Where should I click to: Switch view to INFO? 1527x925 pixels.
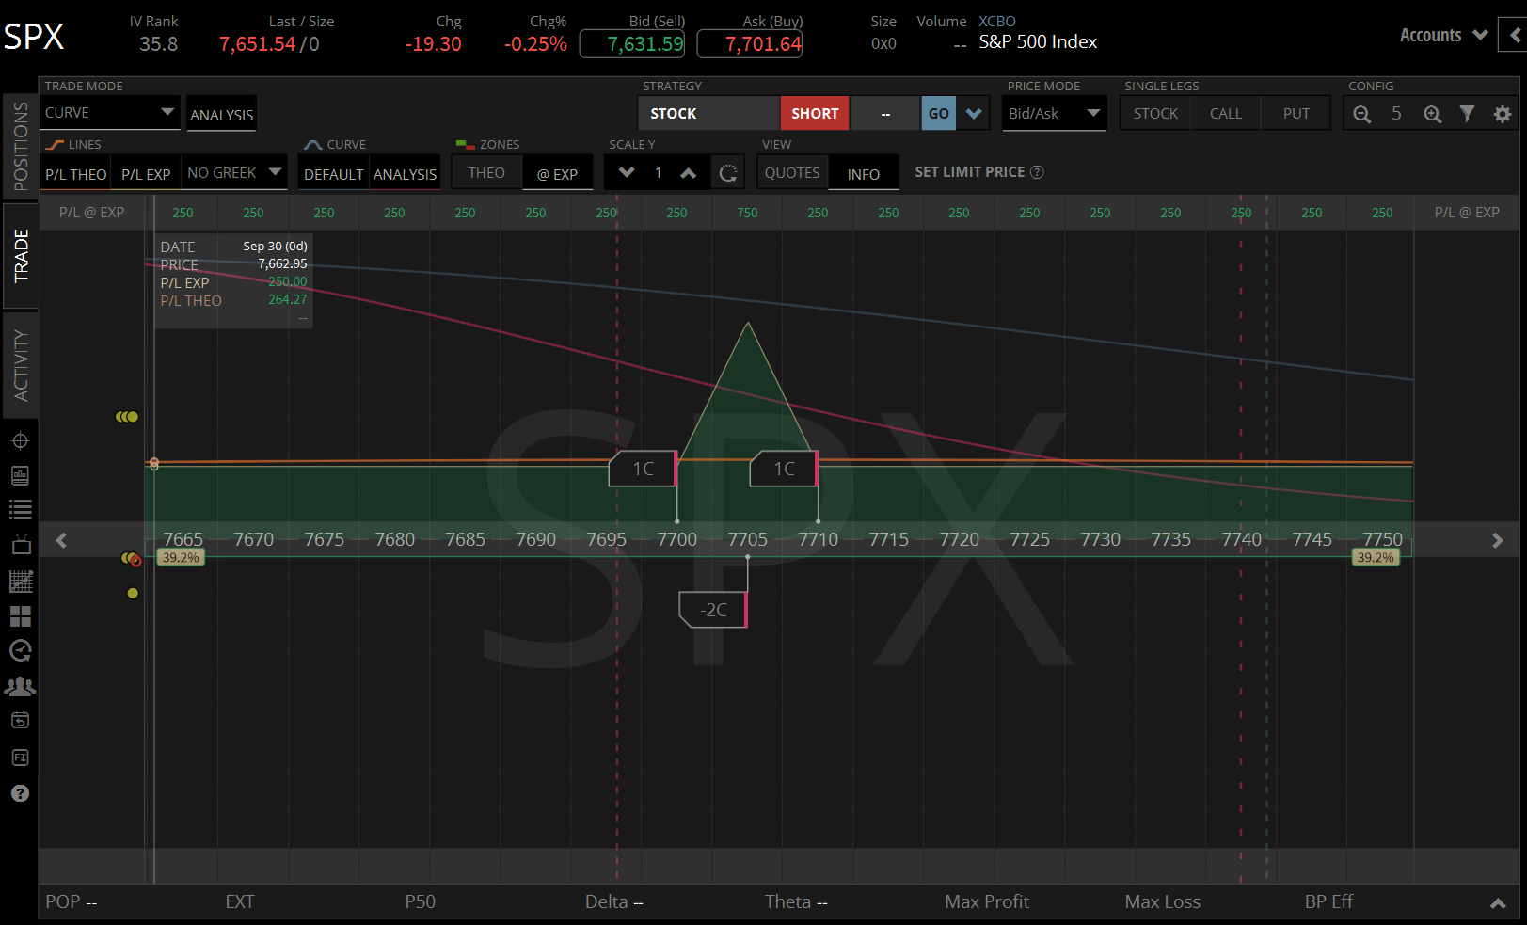(x=864, y=174)
